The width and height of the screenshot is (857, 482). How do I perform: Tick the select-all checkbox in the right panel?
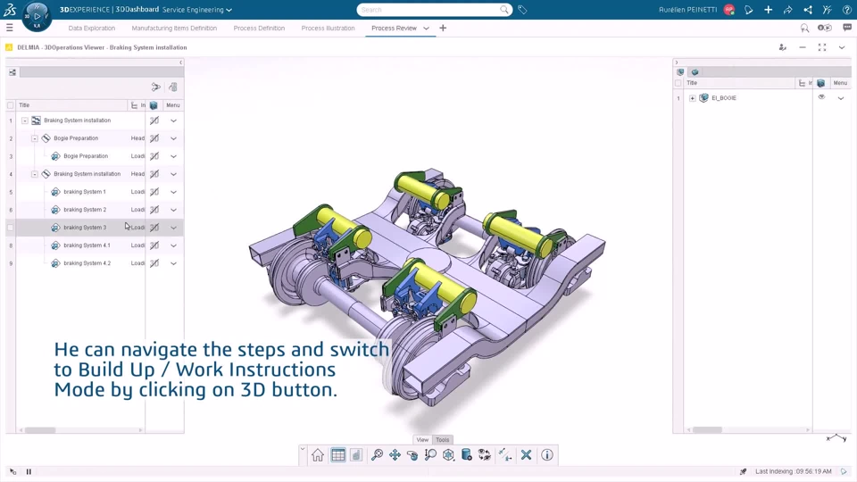[678, 83]
